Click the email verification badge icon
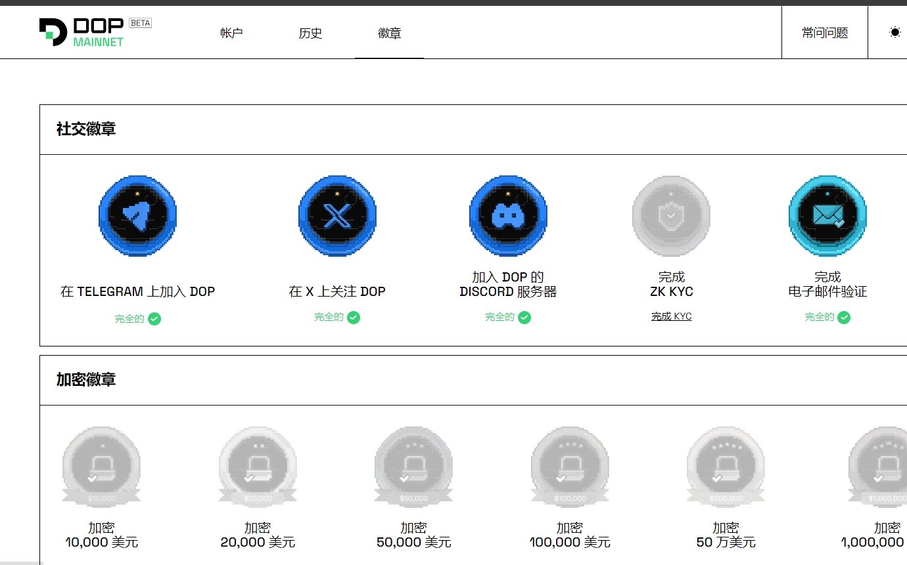The width and height of the screenshot is (907, 565). click(x=827, y=215)
